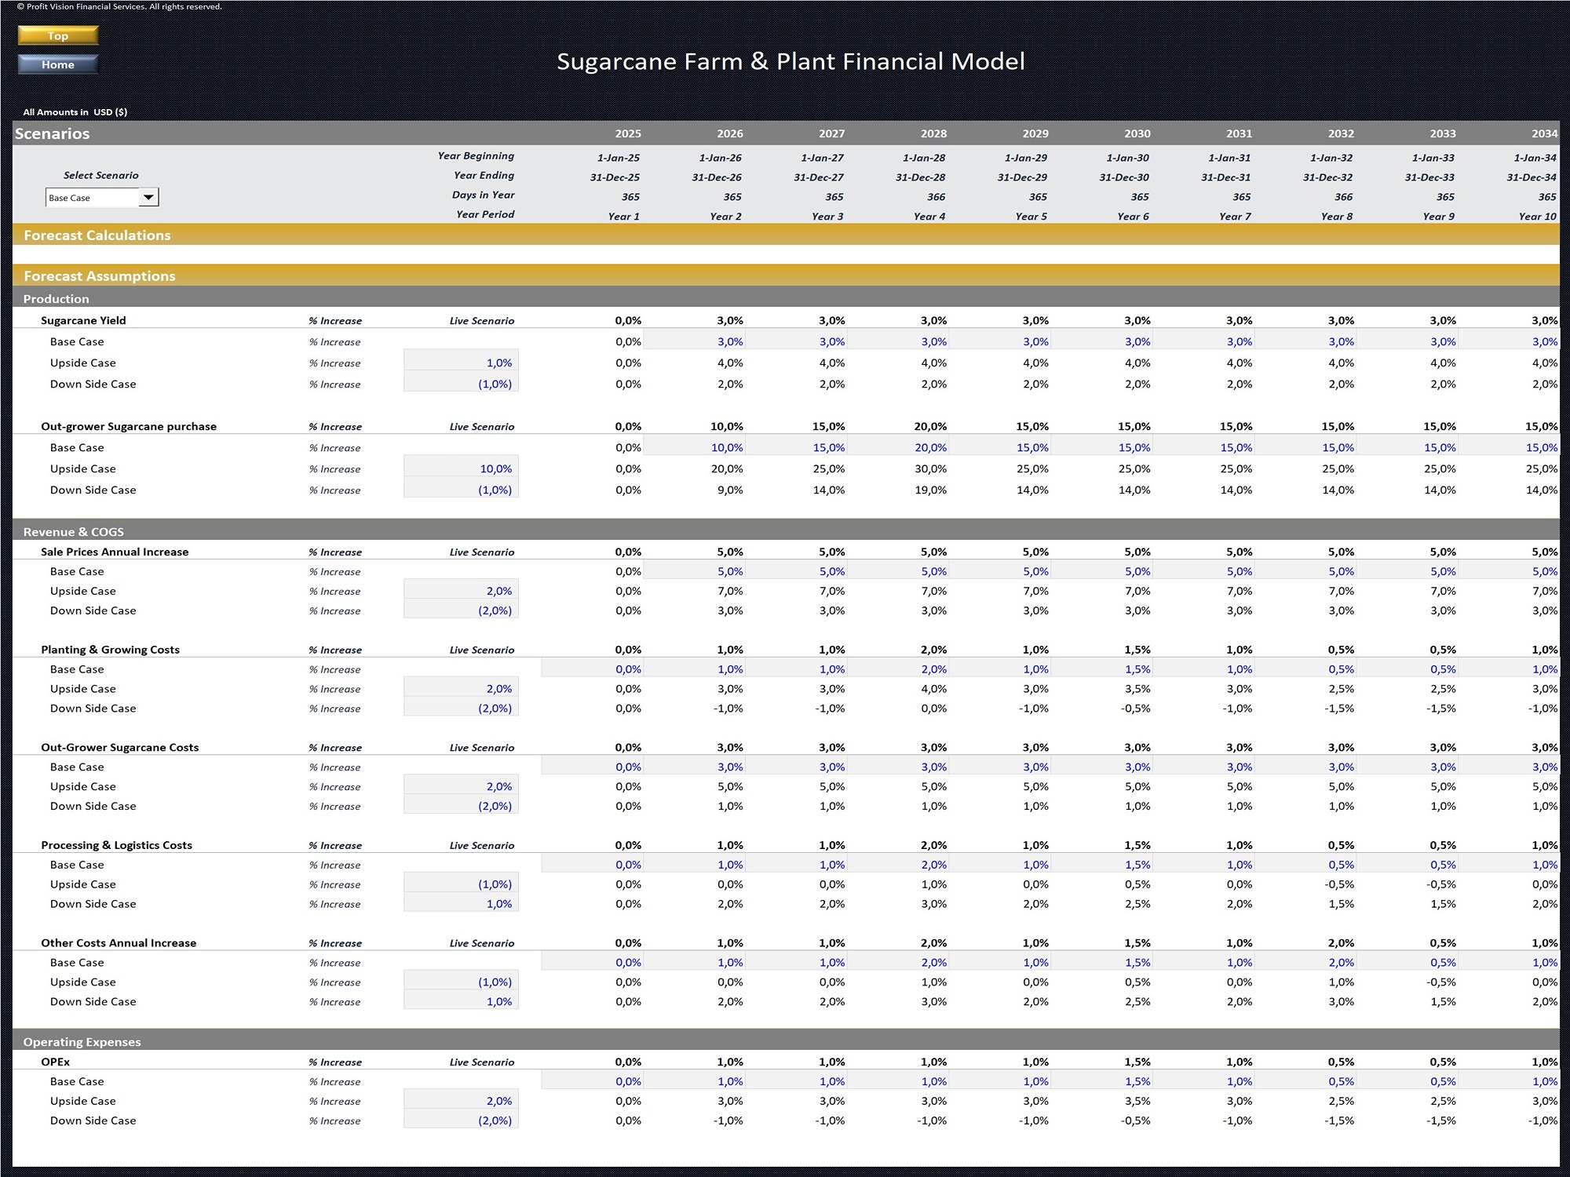Image resolution: width=1570 pixels, height=1177 pixels.
Task: Click the Select Scenario label
Action: (x=100, y=176)
